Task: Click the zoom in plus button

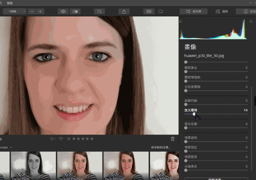Action: 40,11
